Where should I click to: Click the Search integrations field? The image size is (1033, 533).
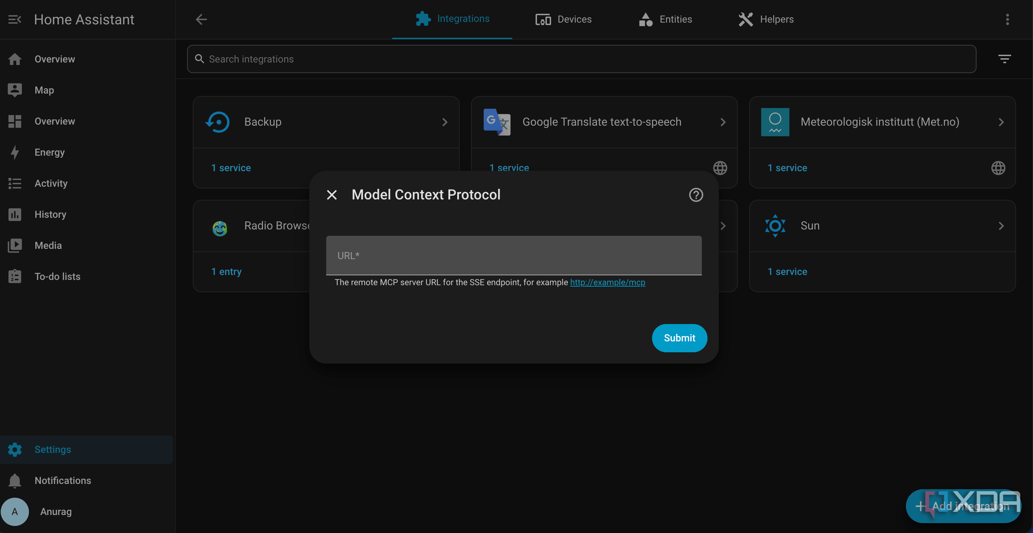coord(581,59)
